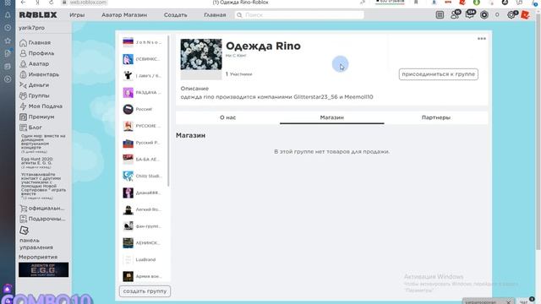Image resolution: width=541 pixels, height=304 pixels.
Task: Open Блог in the sidebar
Action: (30, 128)
